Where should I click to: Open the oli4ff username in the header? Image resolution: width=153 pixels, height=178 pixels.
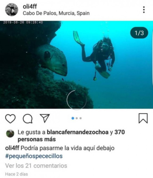[x=30, y=6]
